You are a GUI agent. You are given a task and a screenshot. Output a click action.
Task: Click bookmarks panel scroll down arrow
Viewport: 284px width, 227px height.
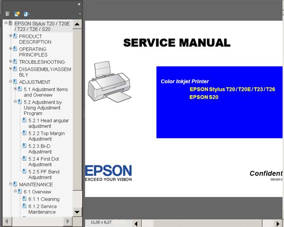tap(77, 212)
